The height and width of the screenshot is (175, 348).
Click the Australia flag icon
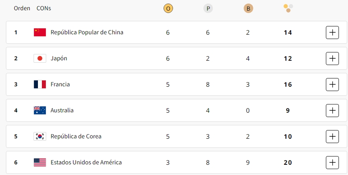coord(40,110)
